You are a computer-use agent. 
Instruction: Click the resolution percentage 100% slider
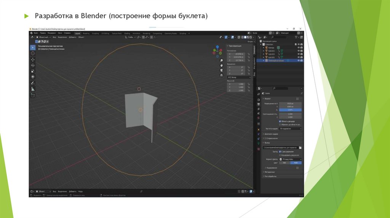290,110
